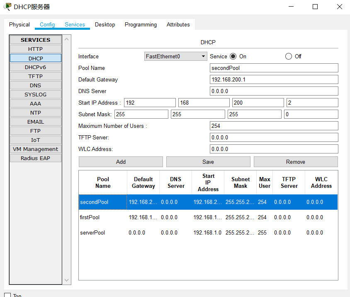
Task: Click Start IP first octet field 192
Action: [x=150, y=103]
